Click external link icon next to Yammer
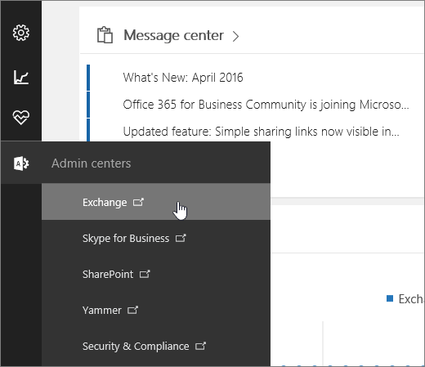 pos(133,310)
